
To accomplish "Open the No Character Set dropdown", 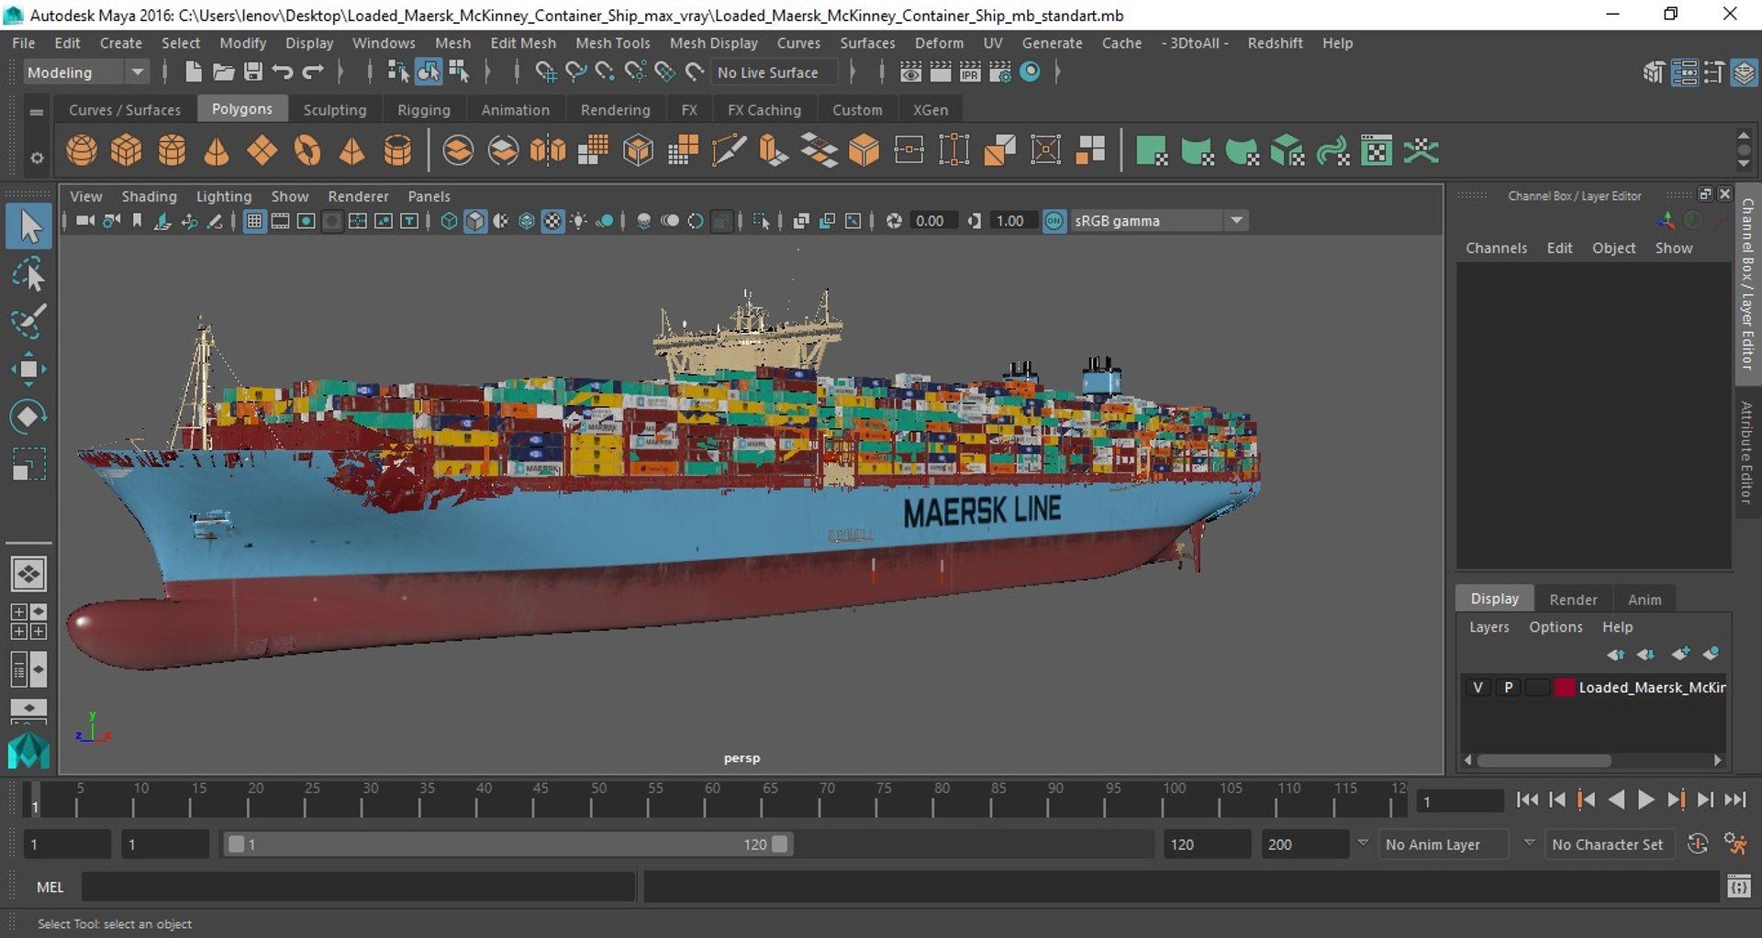I will tap(1608, 844).
